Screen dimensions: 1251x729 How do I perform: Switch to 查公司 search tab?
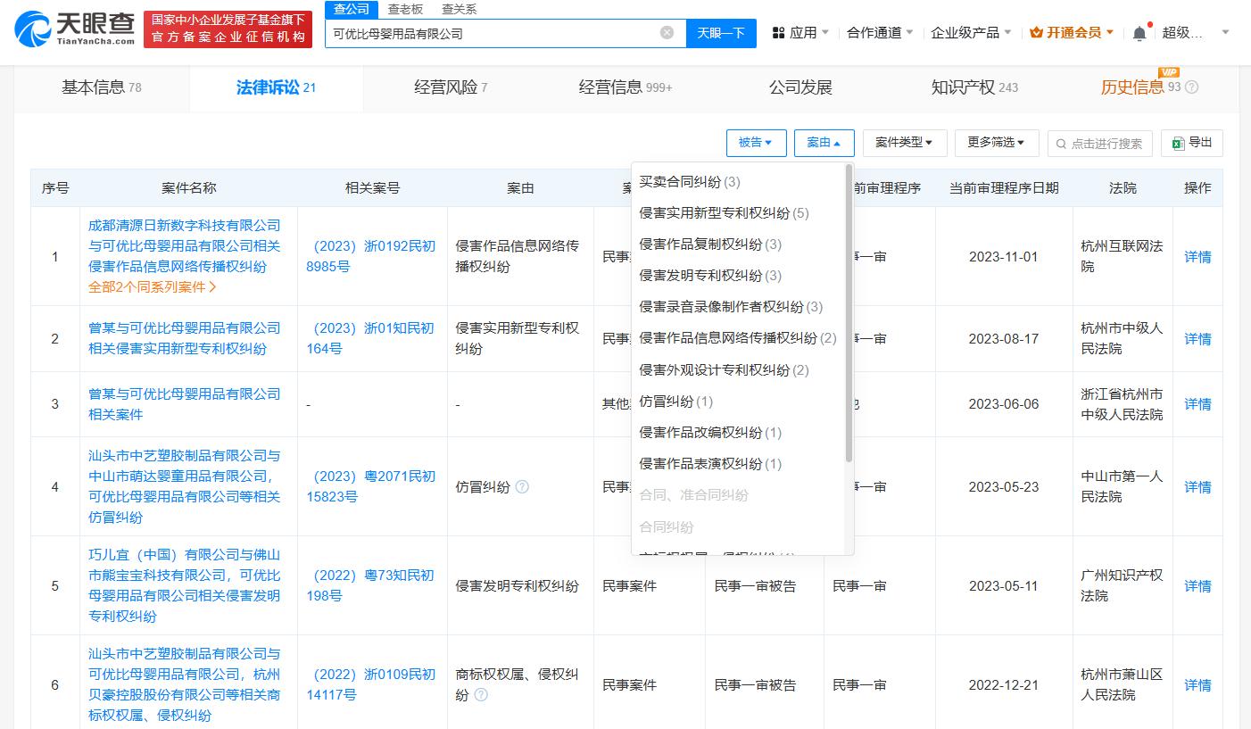coord(351,10)
